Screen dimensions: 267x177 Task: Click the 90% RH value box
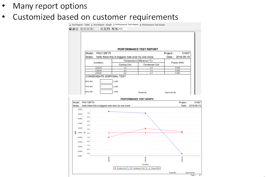[106, 81]
